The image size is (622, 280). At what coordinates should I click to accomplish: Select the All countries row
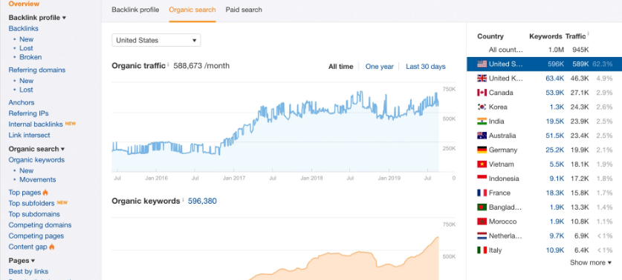click(544, 50)
